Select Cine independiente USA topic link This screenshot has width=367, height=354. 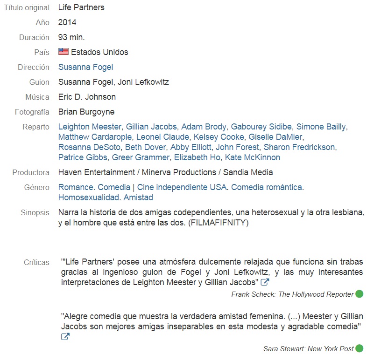tap(182, 187)
